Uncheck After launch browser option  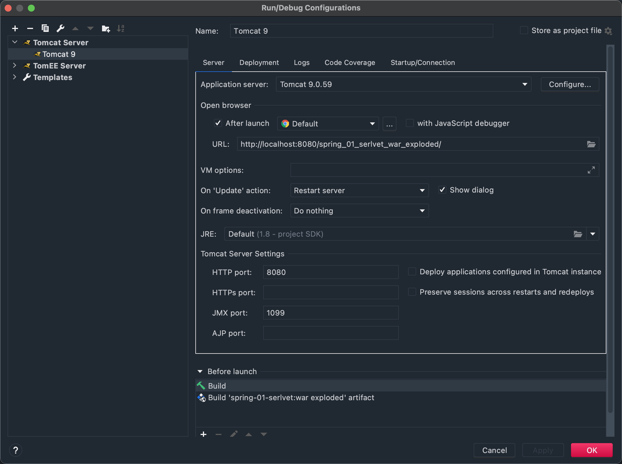[x=218, y=123]
